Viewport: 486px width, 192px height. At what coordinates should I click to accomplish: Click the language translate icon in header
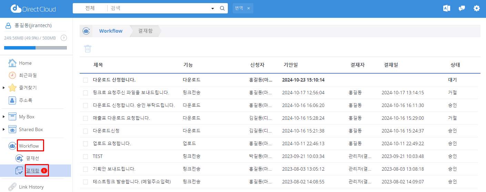click(x=447, y=9)
